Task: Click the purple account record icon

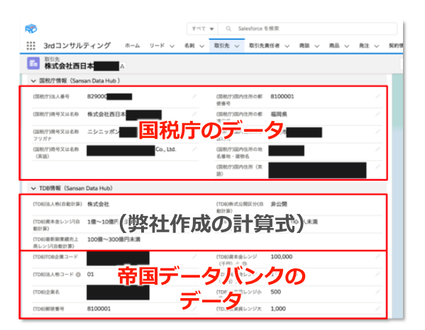Action: click(x=33, y=64)
